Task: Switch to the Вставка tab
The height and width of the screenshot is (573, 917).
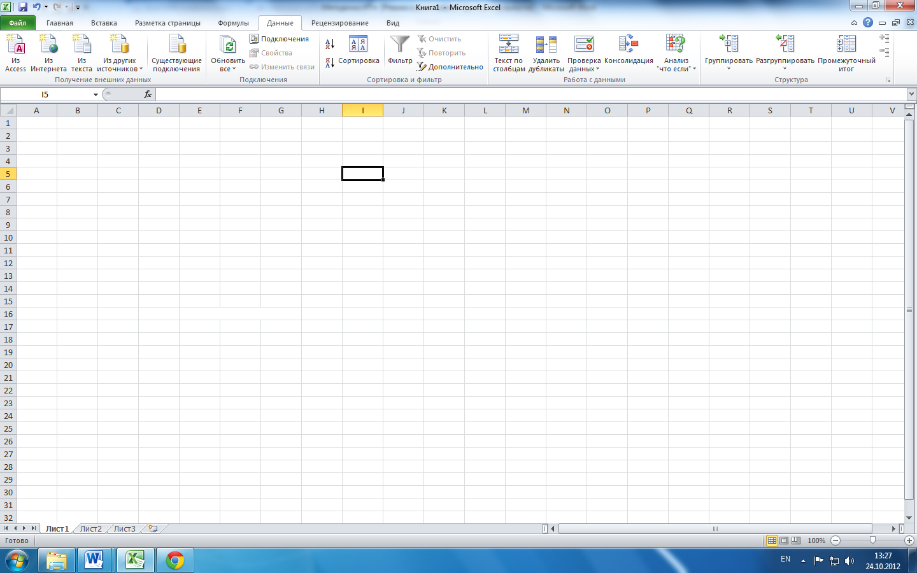Action: click(x=104, y=23)
